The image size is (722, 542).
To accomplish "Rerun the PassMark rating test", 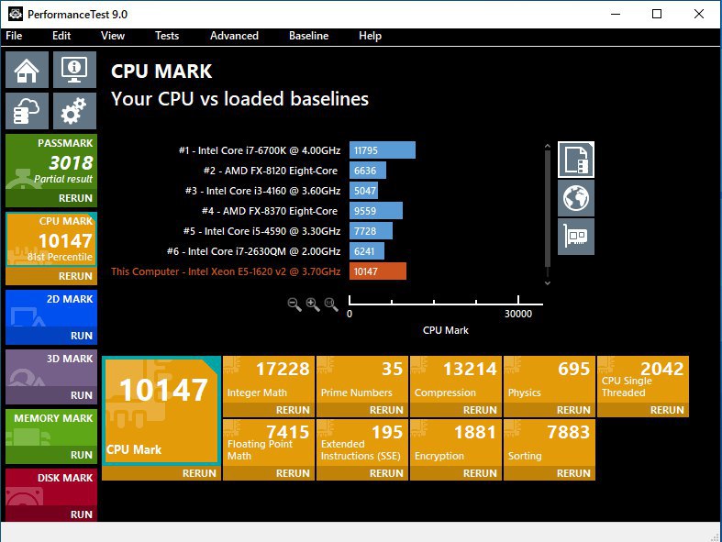I will point(51,198).
